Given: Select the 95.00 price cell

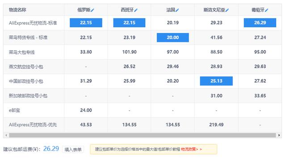Looking at the screenshot, I should (260, 52).
